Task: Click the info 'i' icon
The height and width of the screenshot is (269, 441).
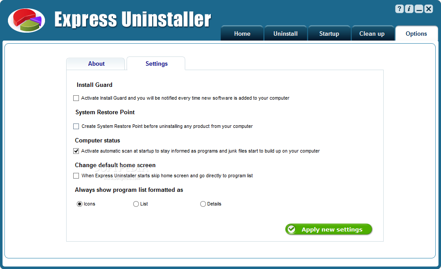Action: (x=409, y=9)
